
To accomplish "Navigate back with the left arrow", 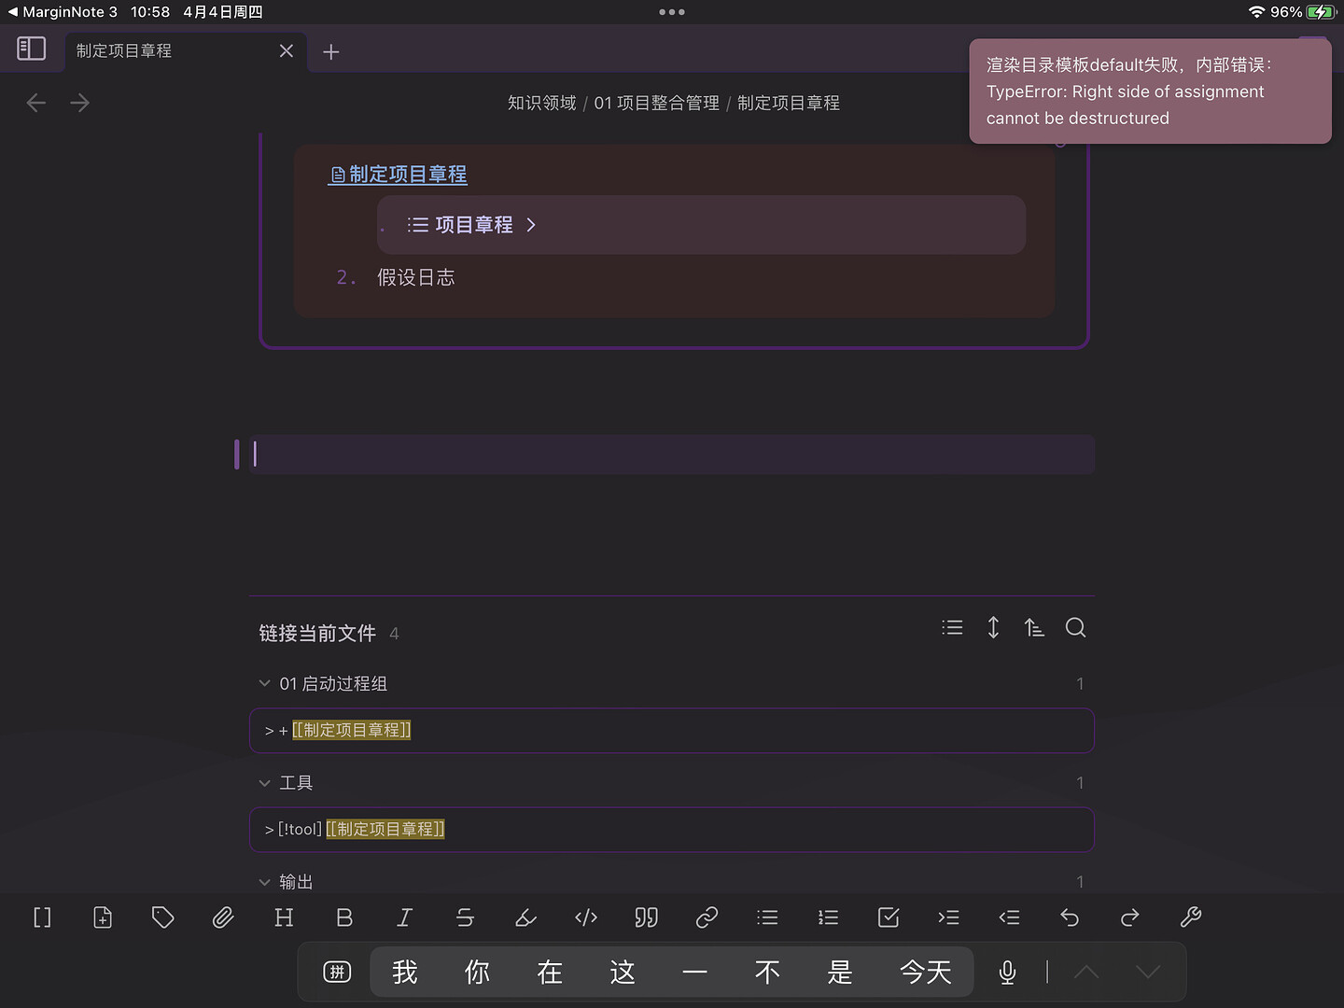I will 36,103.
